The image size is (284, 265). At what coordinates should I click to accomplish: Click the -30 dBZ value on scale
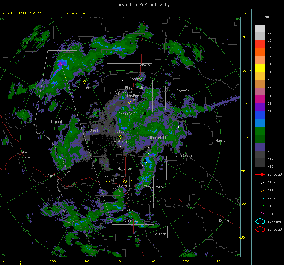[x=270, y=166]
